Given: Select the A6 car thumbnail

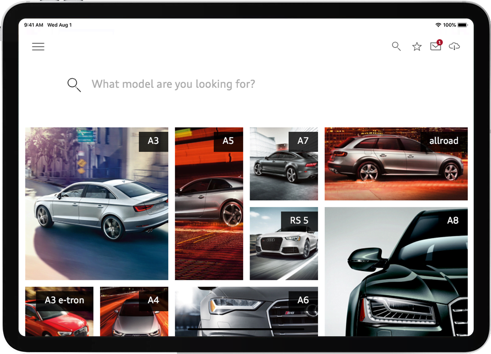Looking at the screenshot, I should click(246, 311).
